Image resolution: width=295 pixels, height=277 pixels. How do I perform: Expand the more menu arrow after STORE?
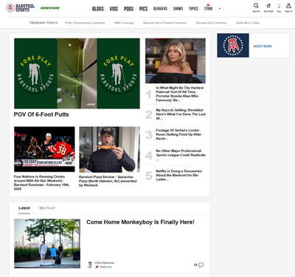(220, 9)
